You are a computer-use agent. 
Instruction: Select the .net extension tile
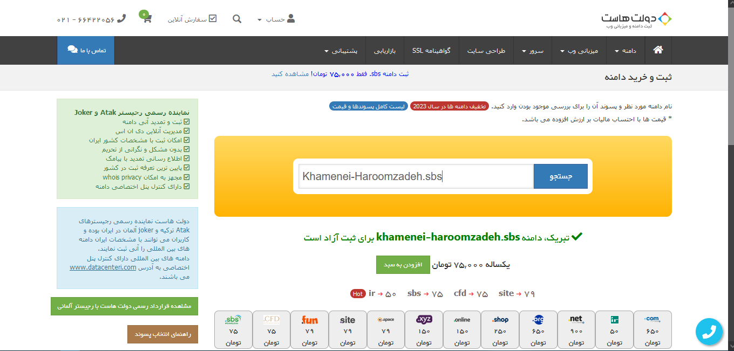pyautogui.click(x=576, y=329)
